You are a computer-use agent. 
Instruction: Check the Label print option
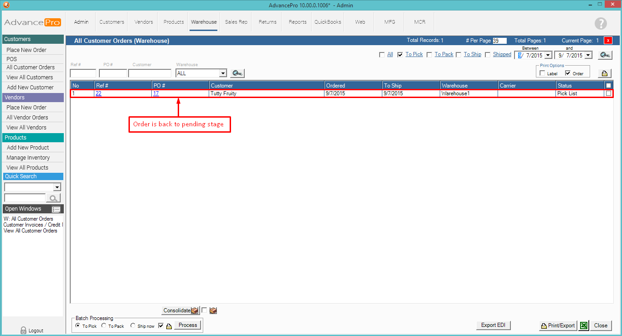[x=542, y=73]
